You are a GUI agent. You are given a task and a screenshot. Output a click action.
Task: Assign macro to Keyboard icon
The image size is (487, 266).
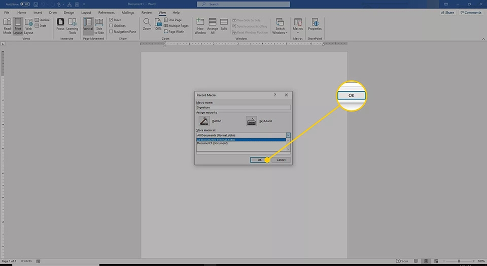[x=251, y=121]
